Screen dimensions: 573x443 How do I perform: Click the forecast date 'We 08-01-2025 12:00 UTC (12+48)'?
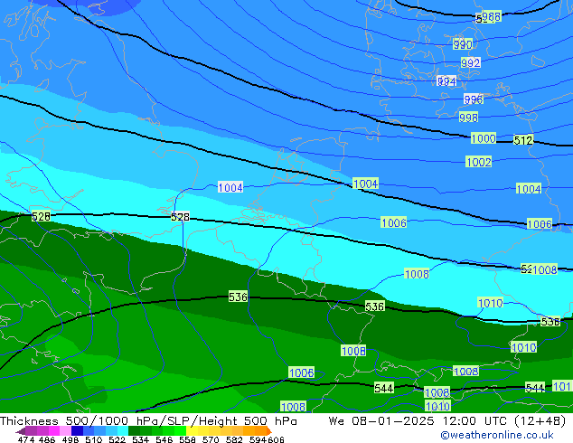[447, 421]
